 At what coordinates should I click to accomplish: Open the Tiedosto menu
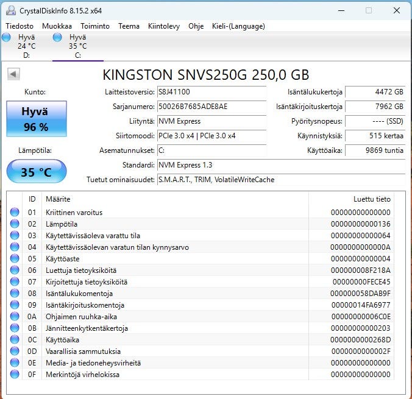click(20, 26)
